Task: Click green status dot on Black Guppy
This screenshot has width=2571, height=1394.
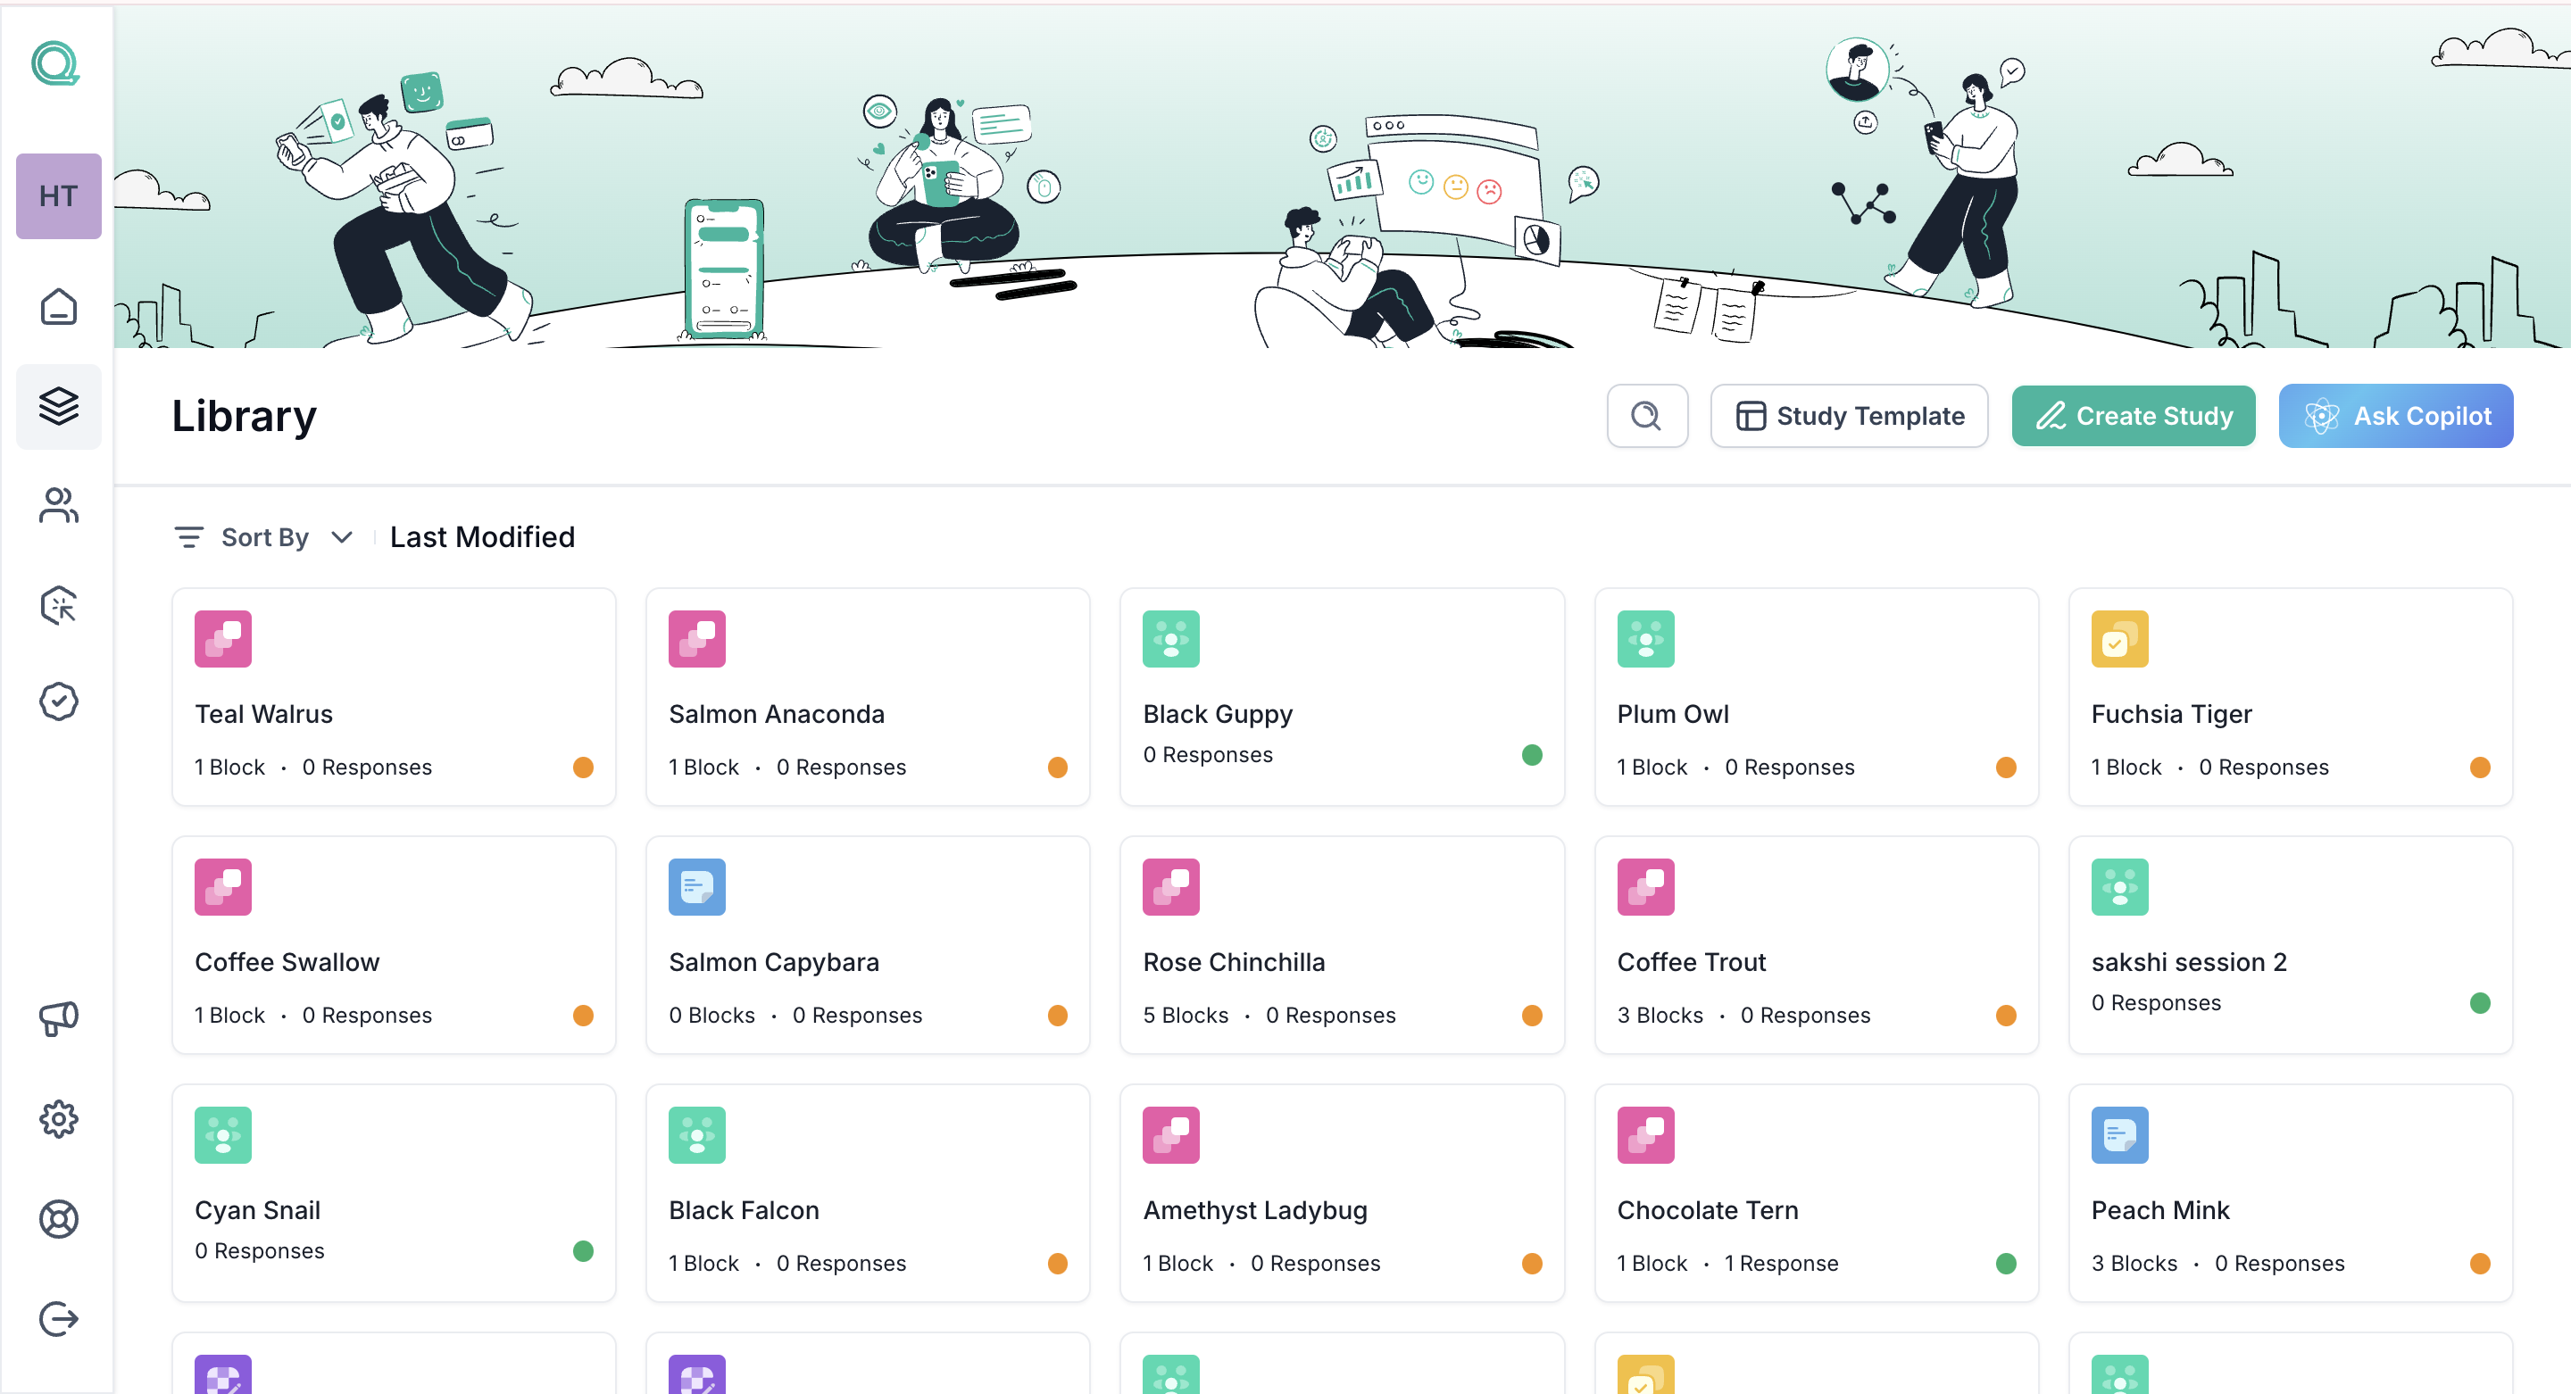Action: 1532,755
